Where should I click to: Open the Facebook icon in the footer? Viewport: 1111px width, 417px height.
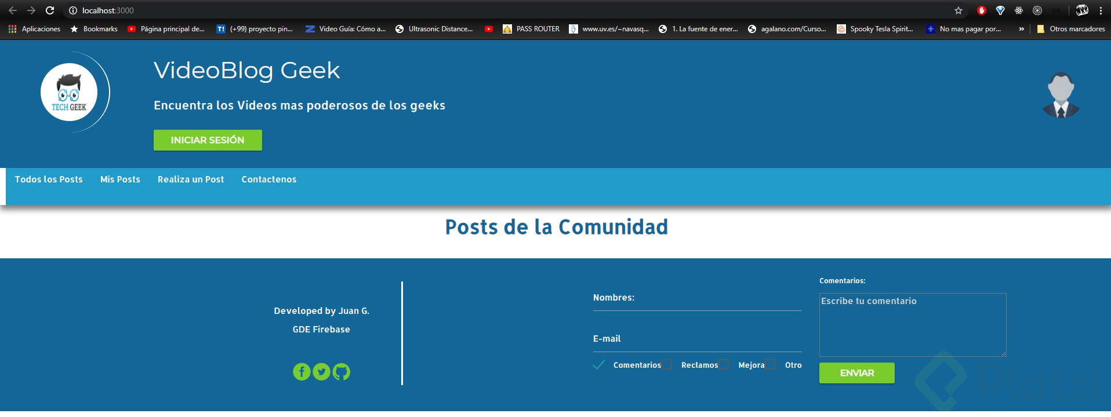click(302, 372)
